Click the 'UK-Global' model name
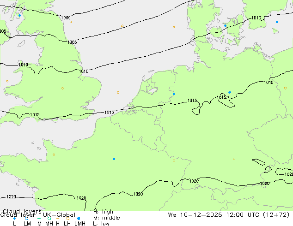The image size is (293, 226). coord(59,215)
